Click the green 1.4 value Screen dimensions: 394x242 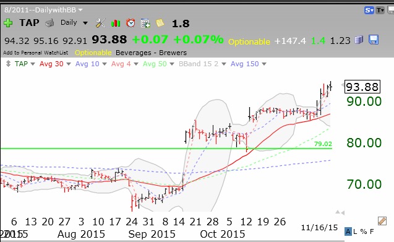pos(318,41)
